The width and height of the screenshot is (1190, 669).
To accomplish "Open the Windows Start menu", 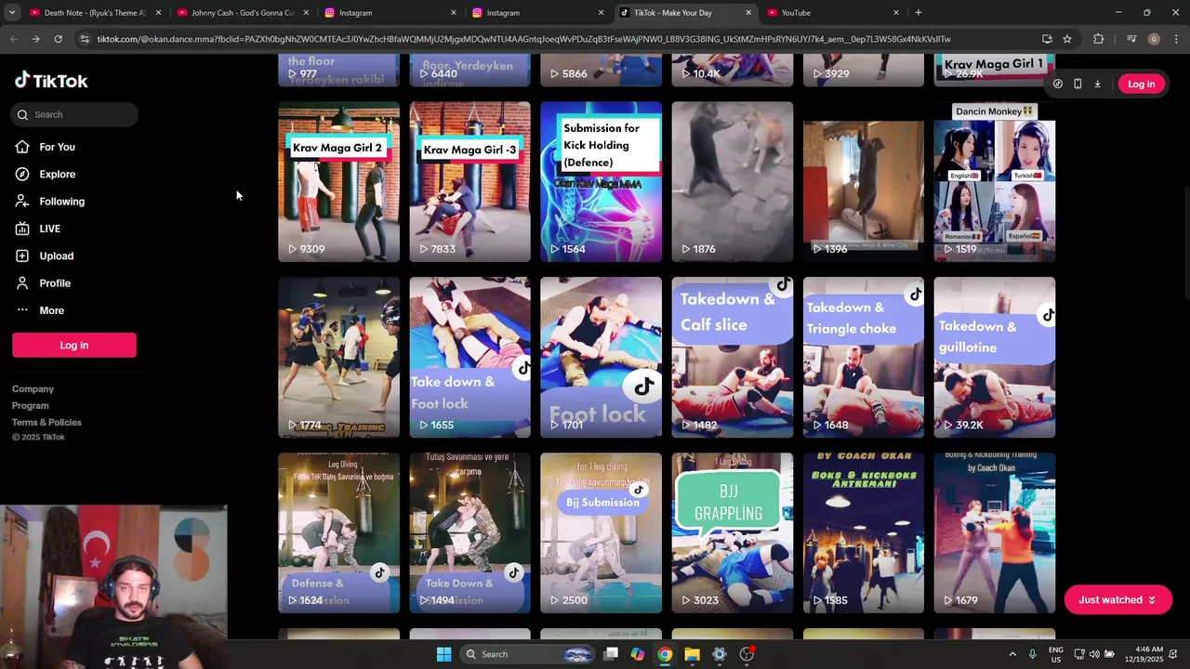I will point(443,654).
